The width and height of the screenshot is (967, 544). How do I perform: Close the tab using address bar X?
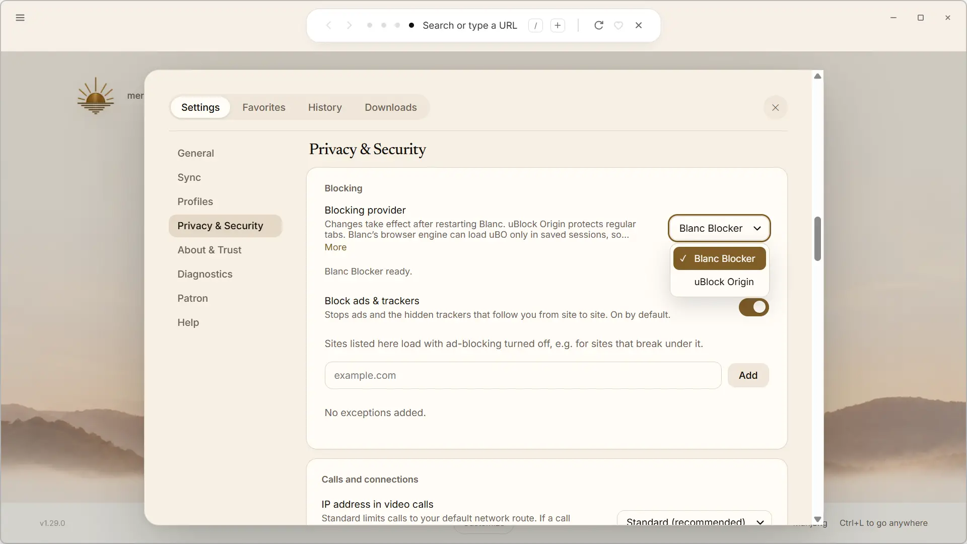pos(639,25)
